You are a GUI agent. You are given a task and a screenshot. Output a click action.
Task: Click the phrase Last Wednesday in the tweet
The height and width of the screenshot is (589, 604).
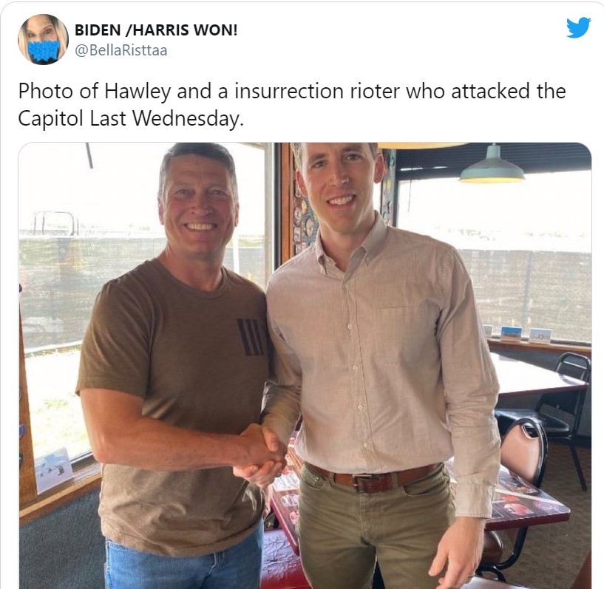click(x=166, y=118)
